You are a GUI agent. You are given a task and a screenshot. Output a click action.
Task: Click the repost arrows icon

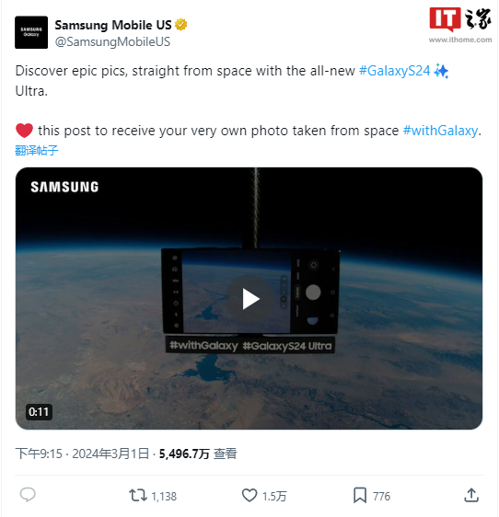coord(138,495)
